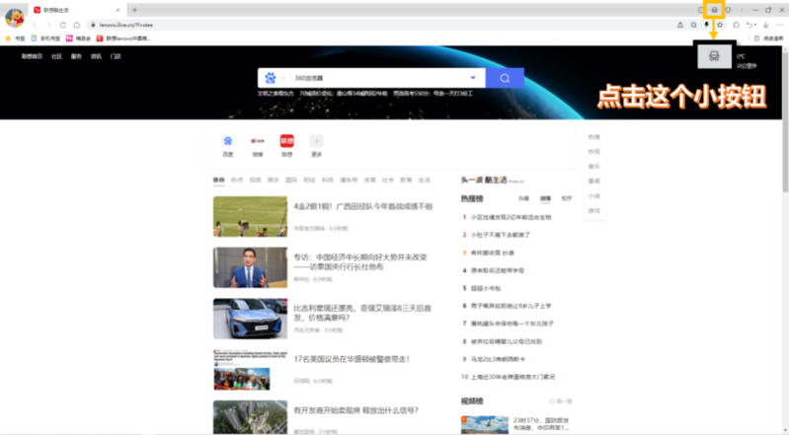Bookmark this page with the star icon
This screenshot has width=789, height=435.
coord(720,24)
